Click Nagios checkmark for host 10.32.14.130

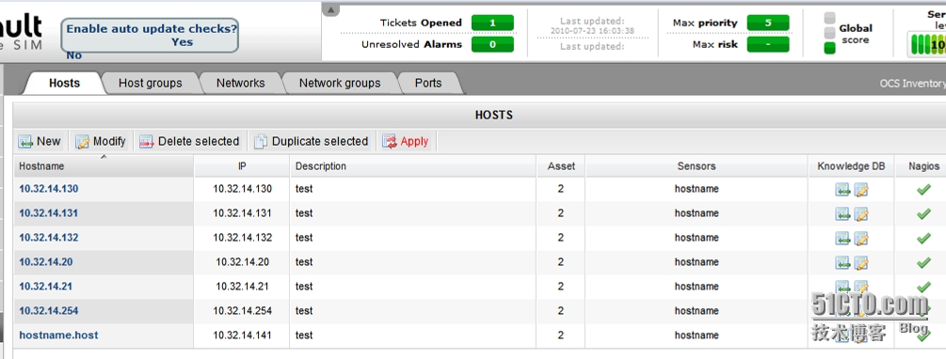(x=923, y=190)
